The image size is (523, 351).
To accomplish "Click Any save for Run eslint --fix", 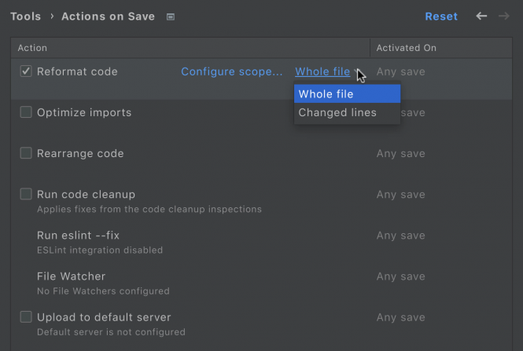I will click(400, 236).
